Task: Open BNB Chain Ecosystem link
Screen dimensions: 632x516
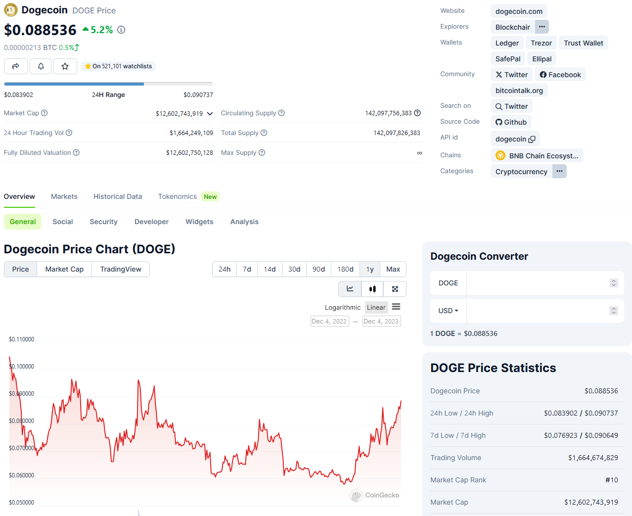Action: click(x=537, y=155)
